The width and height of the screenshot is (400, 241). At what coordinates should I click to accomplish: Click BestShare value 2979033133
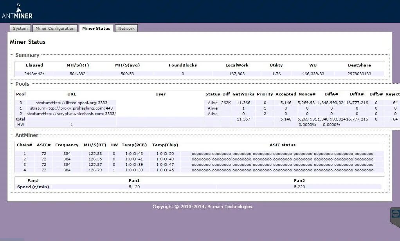pyautogui.click(x=359, y=74)
